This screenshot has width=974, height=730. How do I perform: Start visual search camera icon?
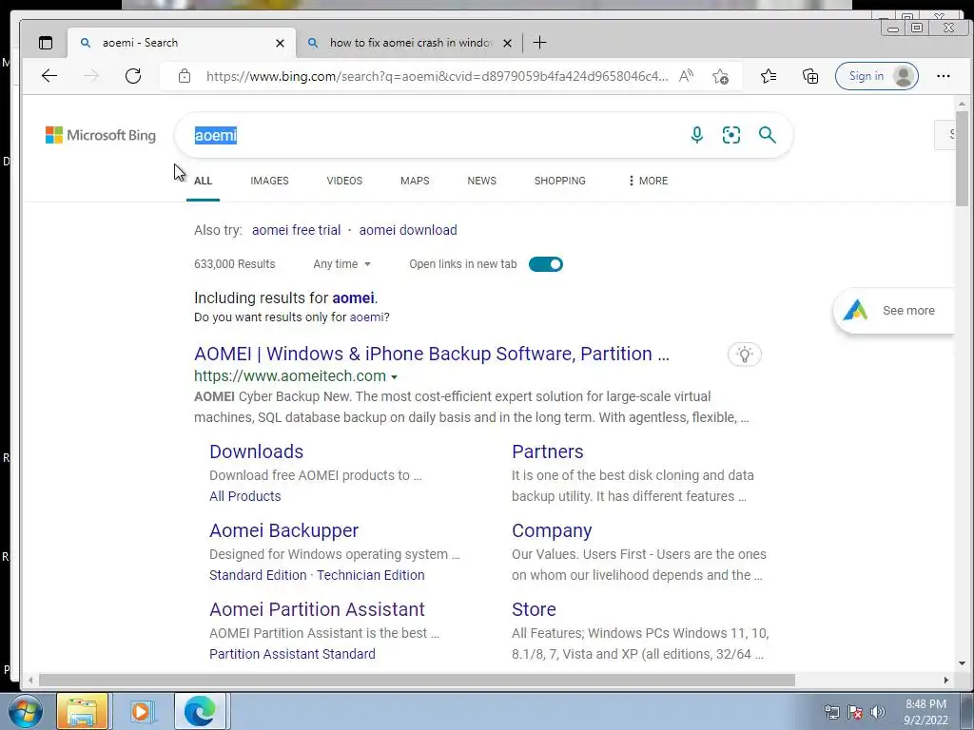tap(731, 135)
